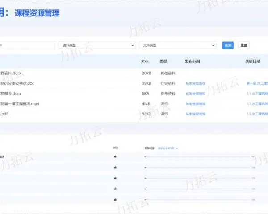268x214 pixels.
Task: Click the first lock icon under 状态
Action: tap(115, 156)
